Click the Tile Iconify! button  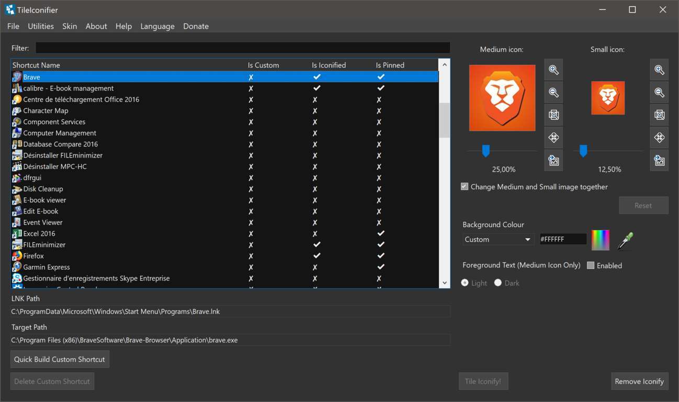(483, 381)
